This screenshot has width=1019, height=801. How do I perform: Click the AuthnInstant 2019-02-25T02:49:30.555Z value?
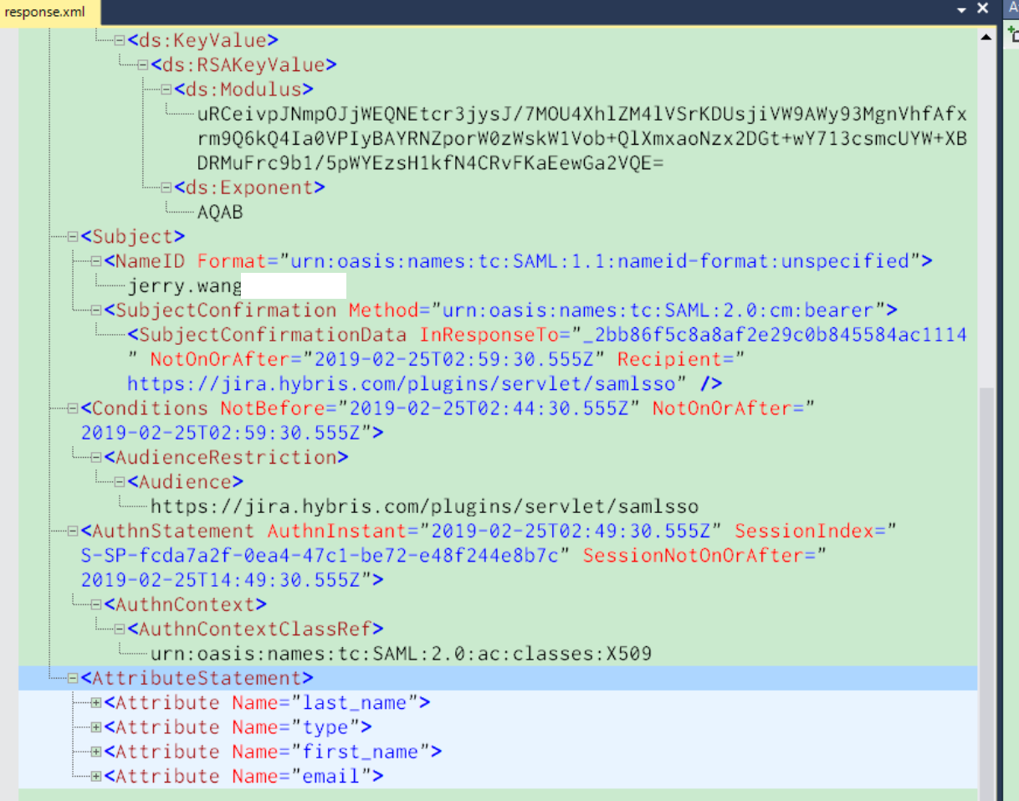coord(571,531)
